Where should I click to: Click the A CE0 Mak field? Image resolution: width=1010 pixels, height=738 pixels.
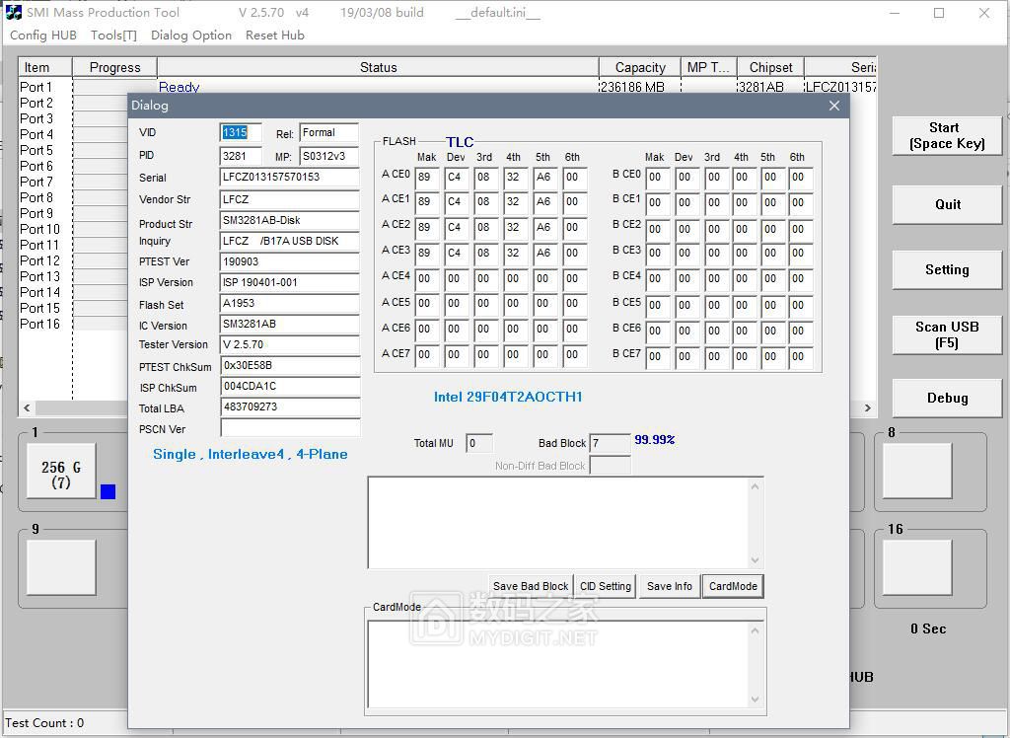pyautogui.click(x=426, y=178)
